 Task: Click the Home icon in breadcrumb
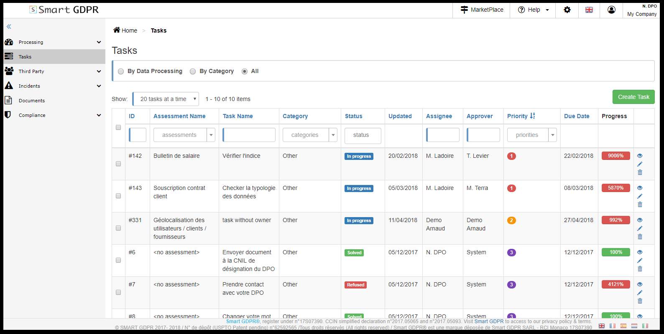[x=117, y=30]
